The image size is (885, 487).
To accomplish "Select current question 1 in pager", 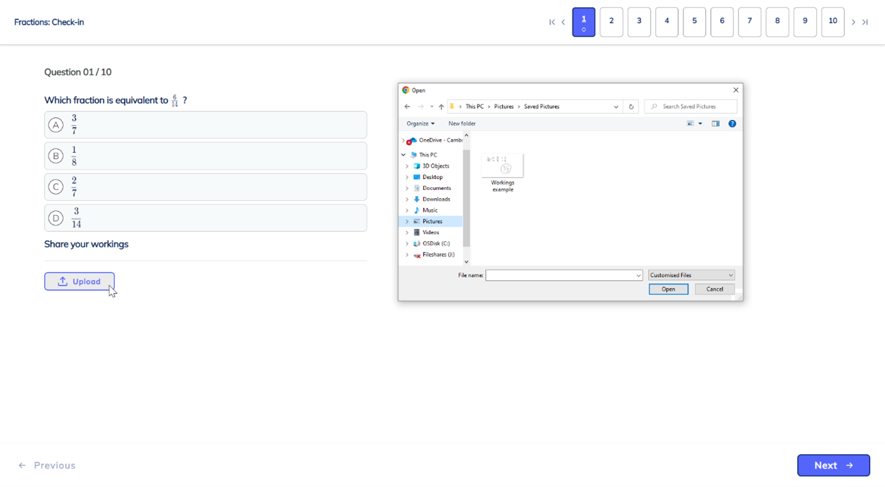I will click(583, 22).
